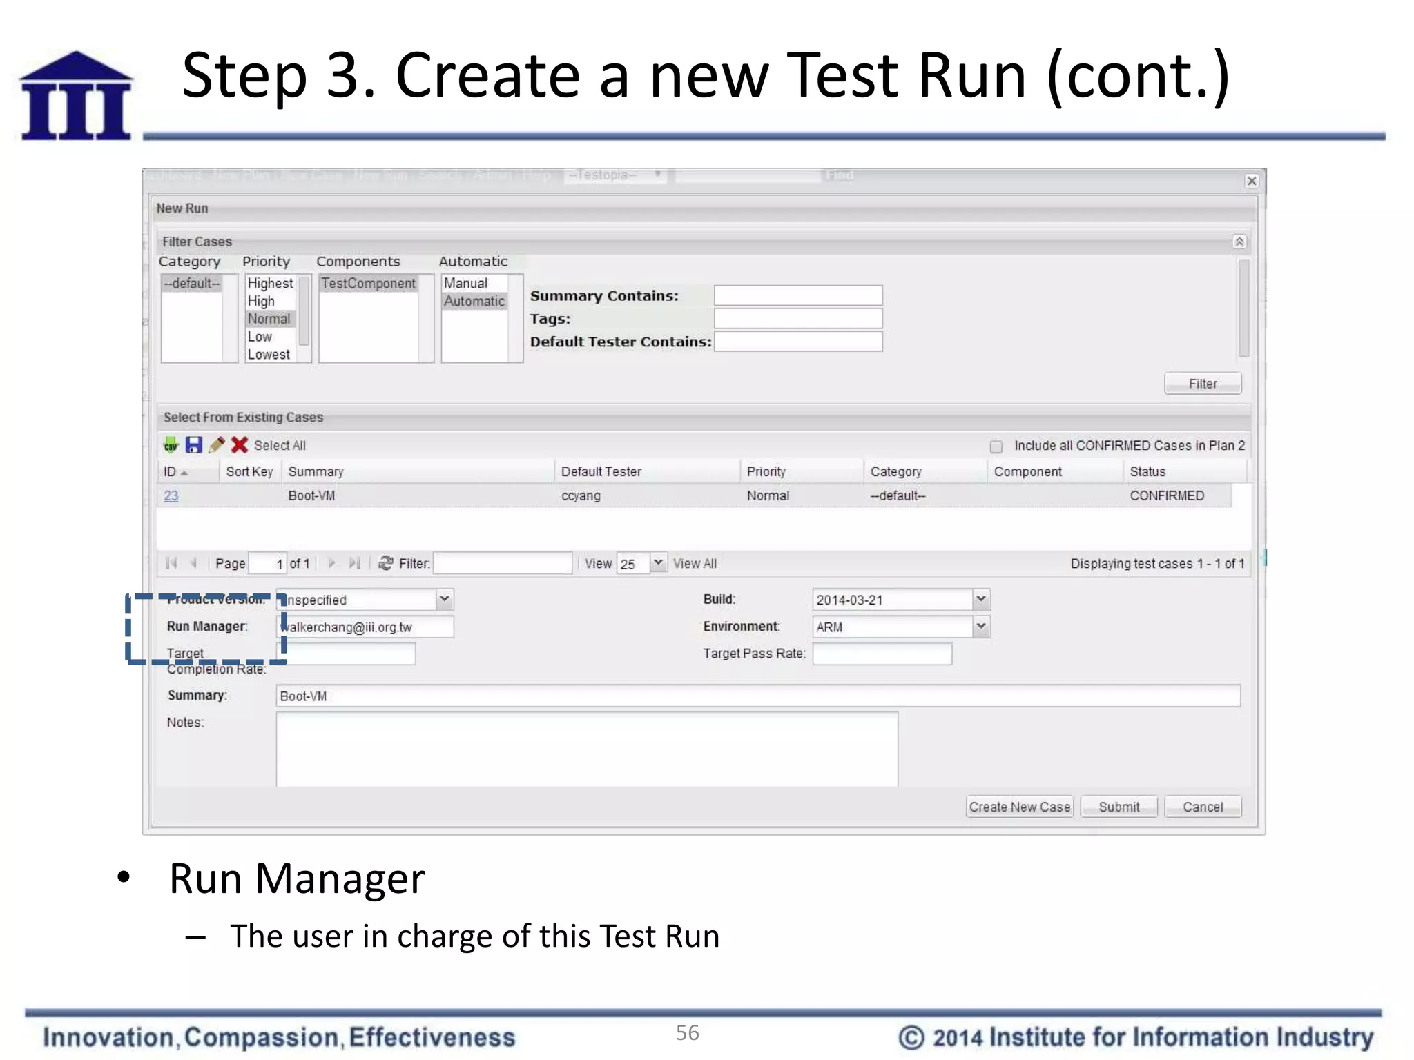The image size is (1414, 1060).
Task: Click the Summary field with Boot-VM
Action: click(758, 696)
